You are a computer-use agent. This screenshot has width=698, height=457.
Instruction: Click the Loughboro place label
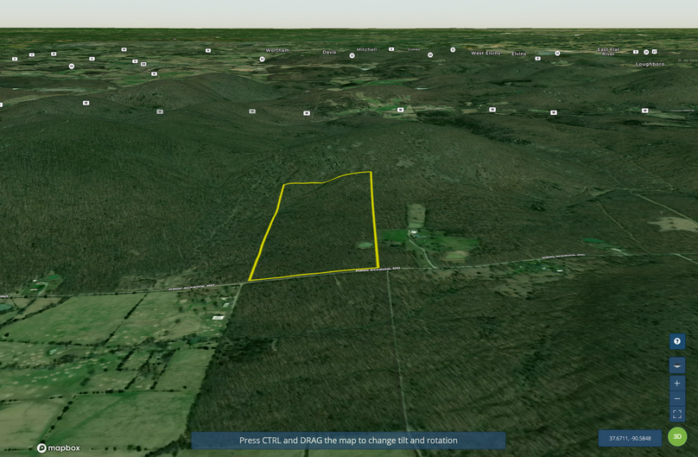coord(650,64)
